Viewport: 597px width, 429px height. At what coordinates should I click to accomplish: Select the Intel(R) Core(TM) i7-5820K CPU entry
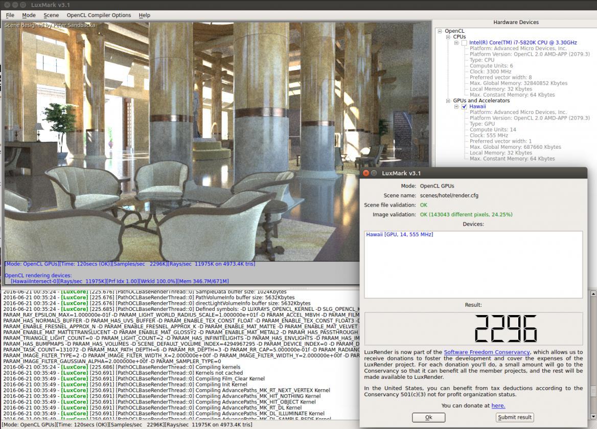tap(523, 42)
